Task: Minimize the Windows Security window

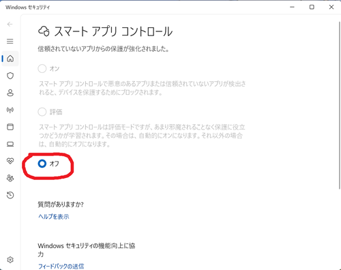Action: pyautogui.click(x=292, y=7)
